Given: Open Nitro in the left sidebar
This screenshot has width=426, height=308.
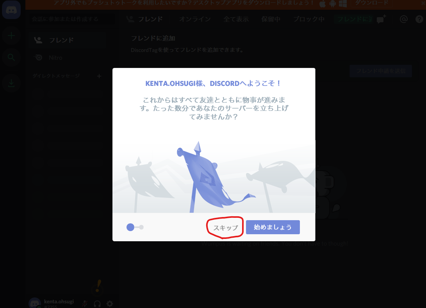Looking at the screenshot, I should tap(68, 58).
